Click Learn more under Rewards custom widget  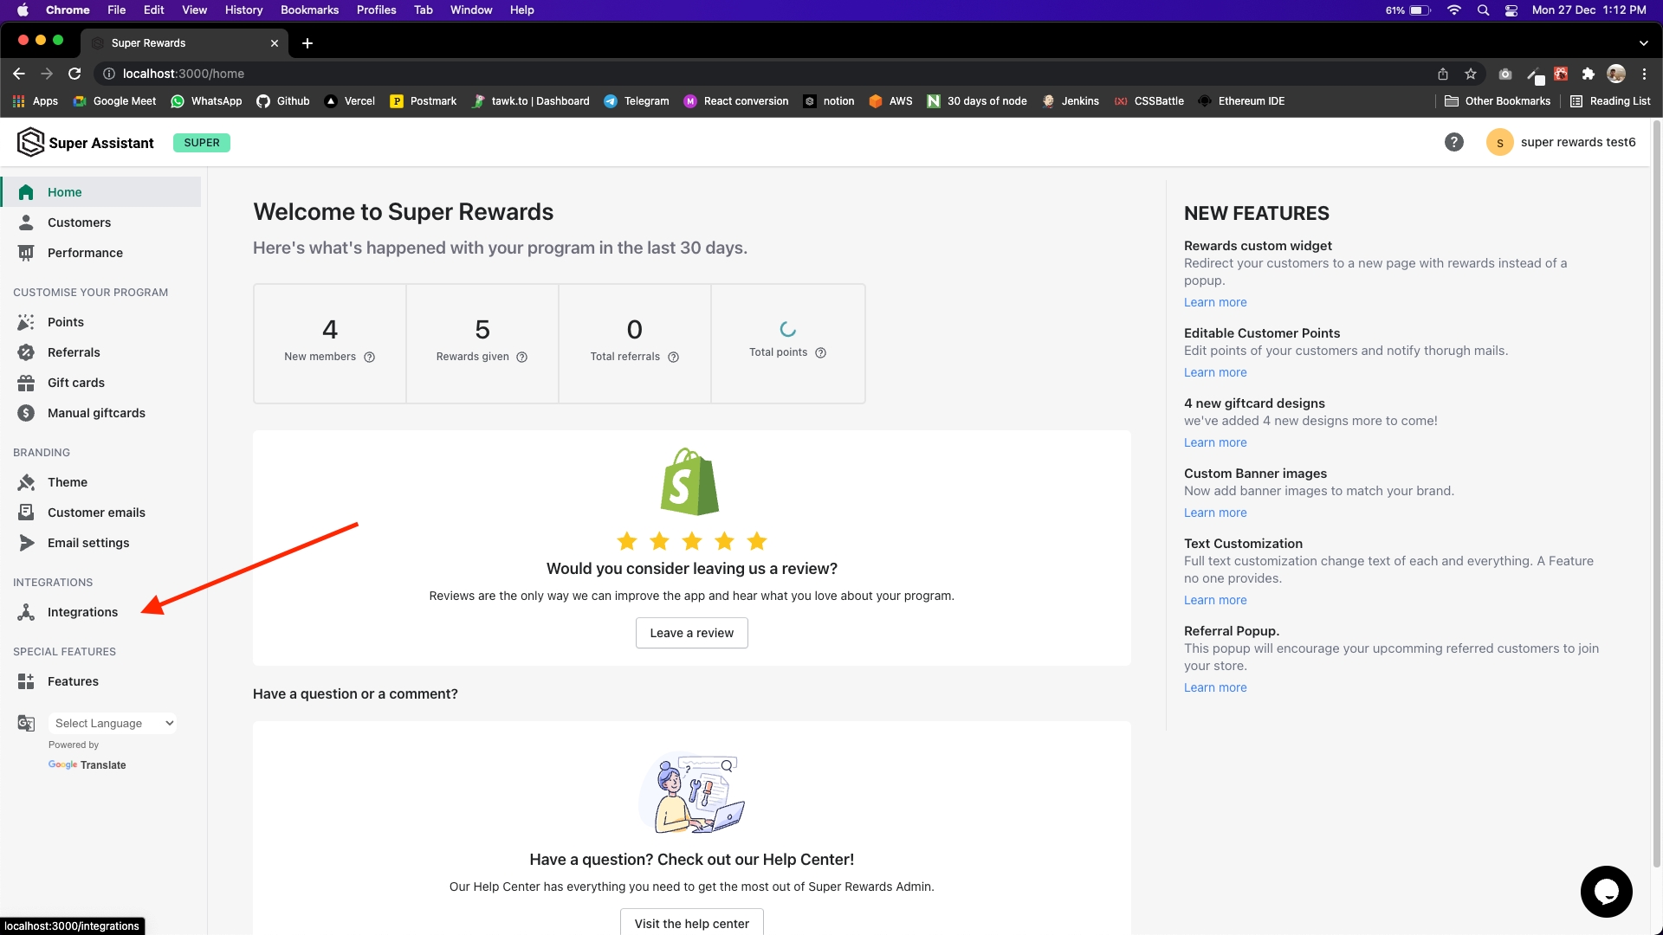1215,302
